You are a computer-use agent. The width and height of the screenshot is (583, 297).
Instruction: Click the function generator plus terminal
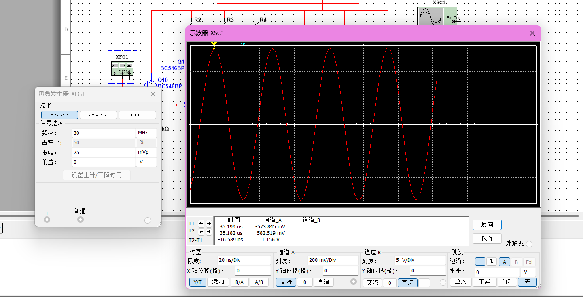point(47,220)
